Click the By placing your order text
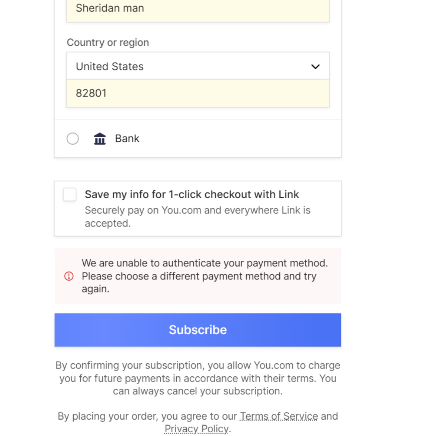This screenshot has width=430, height=436. click(147, 416)
